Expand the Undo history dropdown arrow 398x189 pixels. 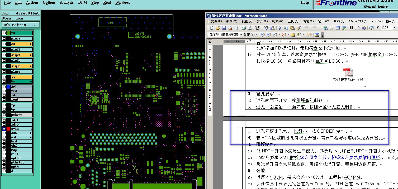click(310, 28)
